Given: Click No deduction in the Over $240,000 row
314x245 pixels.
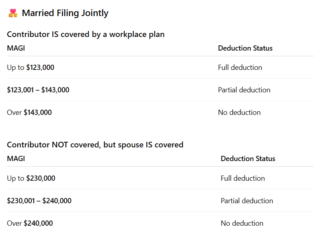Looking at the screenshot, I should tap(242, 223).
